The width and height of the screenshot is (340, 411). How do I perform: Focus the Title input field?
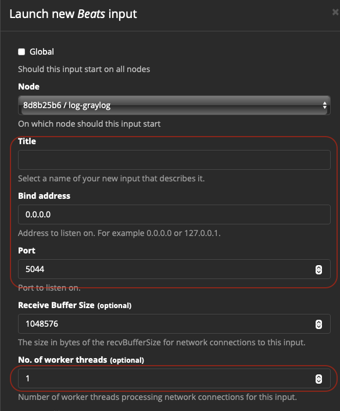[174, 160]
